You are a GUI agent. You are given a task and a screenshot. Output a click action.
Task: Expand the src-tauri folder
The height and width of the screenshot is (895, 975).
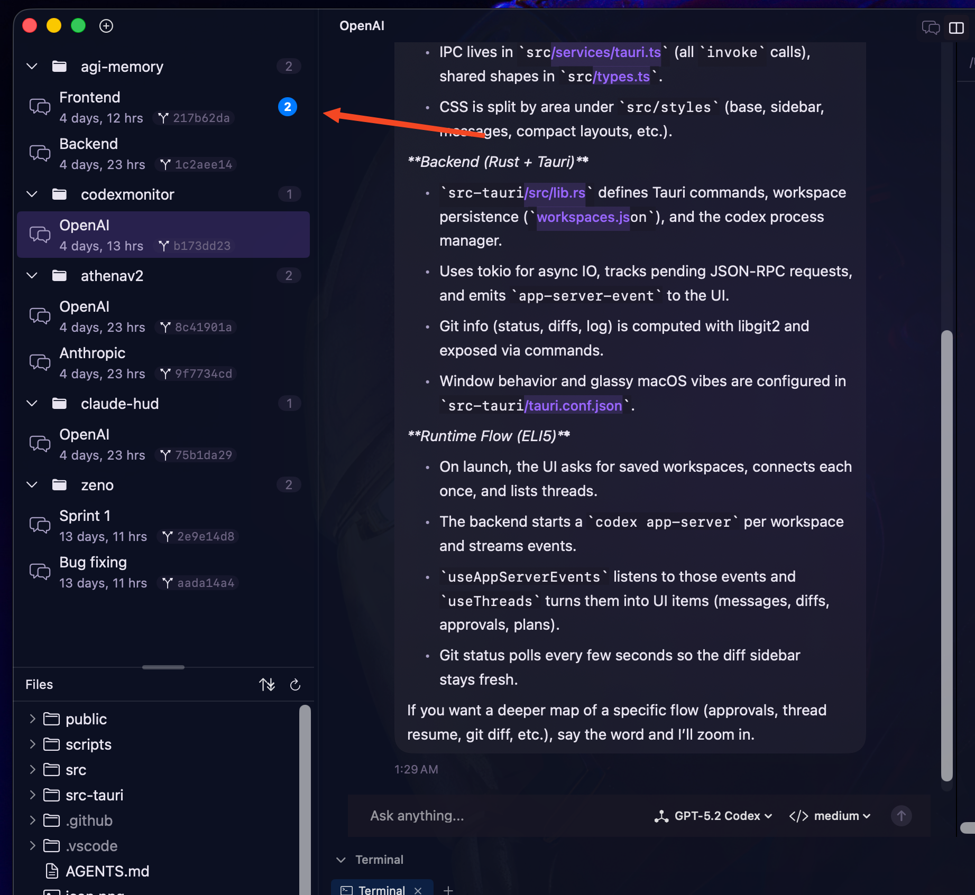(x=33, y=795)
